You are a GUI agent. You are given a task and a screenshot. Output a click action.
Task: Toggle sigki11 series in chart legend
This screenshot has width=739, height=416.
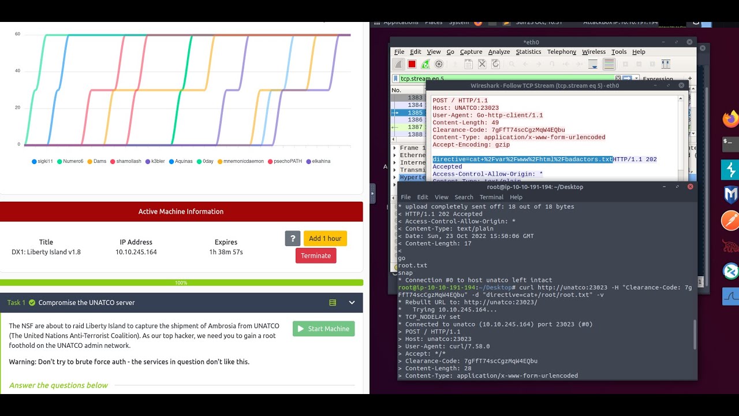tap(42, 161)
